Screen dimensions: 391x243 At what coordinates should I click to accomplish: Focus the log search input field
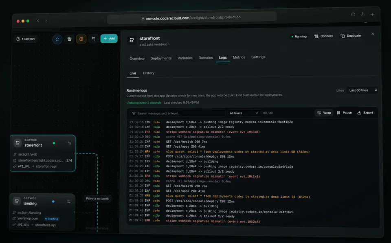point(178,114)
